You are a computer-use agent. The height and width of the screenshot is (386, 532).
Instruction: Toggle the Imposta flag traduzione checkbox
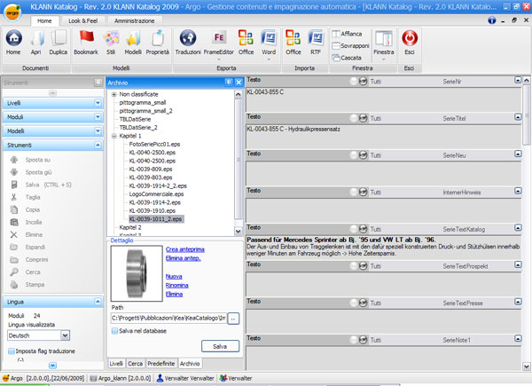click(10, 351)
